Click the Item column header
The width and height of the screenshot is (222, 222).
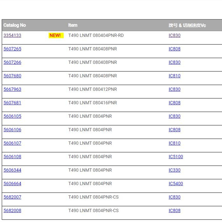(x=73, y=25)
